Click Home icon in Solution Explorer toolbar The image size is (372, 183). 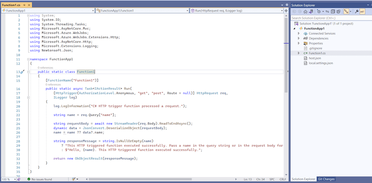point(305,12)
